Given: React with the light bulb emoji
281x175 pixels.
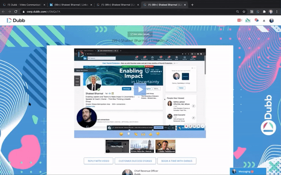Looking at the screenshot, I should point(128,134).
